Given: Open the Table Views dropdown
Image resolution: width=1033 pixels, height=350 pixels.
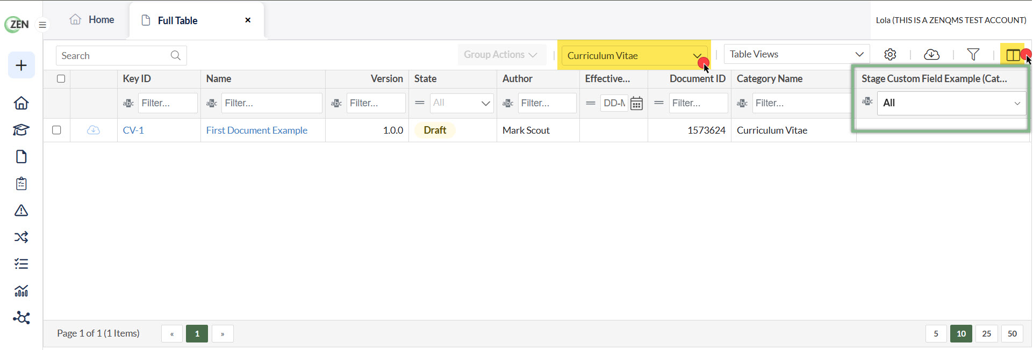Looking at the screenshot, I should click(x=797, y=54).
